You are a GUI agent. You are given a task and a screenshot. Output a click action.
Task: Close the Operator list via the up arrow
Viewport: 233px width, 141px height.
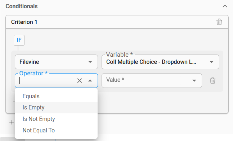pyautogui.click(x=90, y=81)
